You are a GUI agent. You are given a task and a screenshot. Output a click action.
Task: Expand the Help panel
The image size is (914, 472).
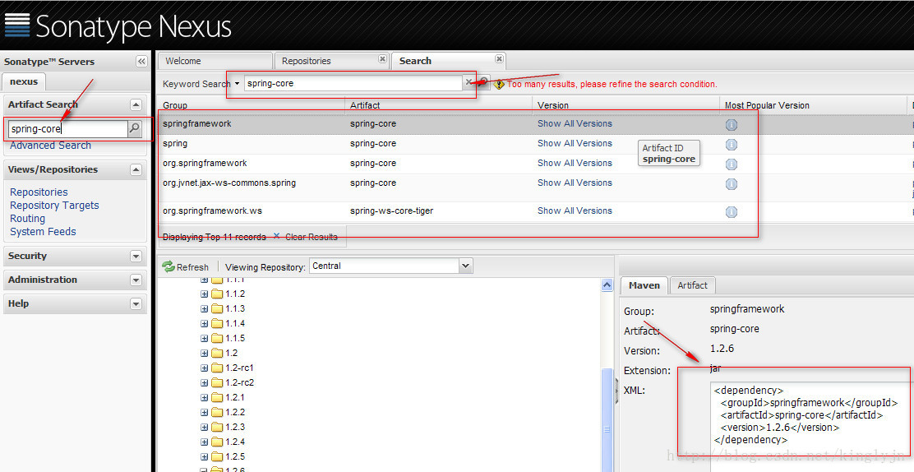click(136, 304)
